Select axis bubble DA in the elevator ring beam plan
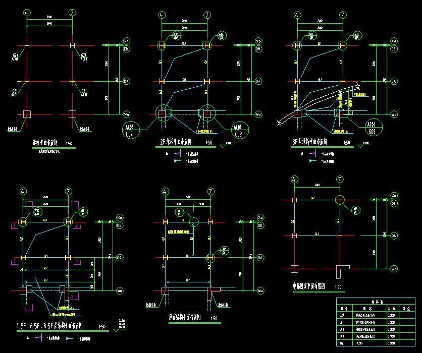 click(x=394, y=235)
